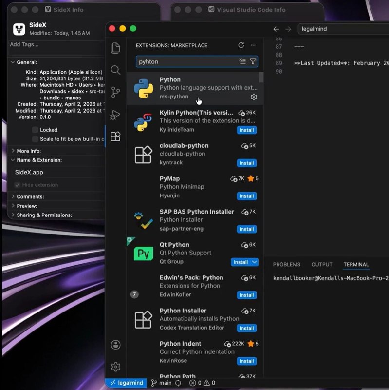Open the marketplace More Actions menu
The height and width of the screenshot is (390, 389).
point(253,45)
